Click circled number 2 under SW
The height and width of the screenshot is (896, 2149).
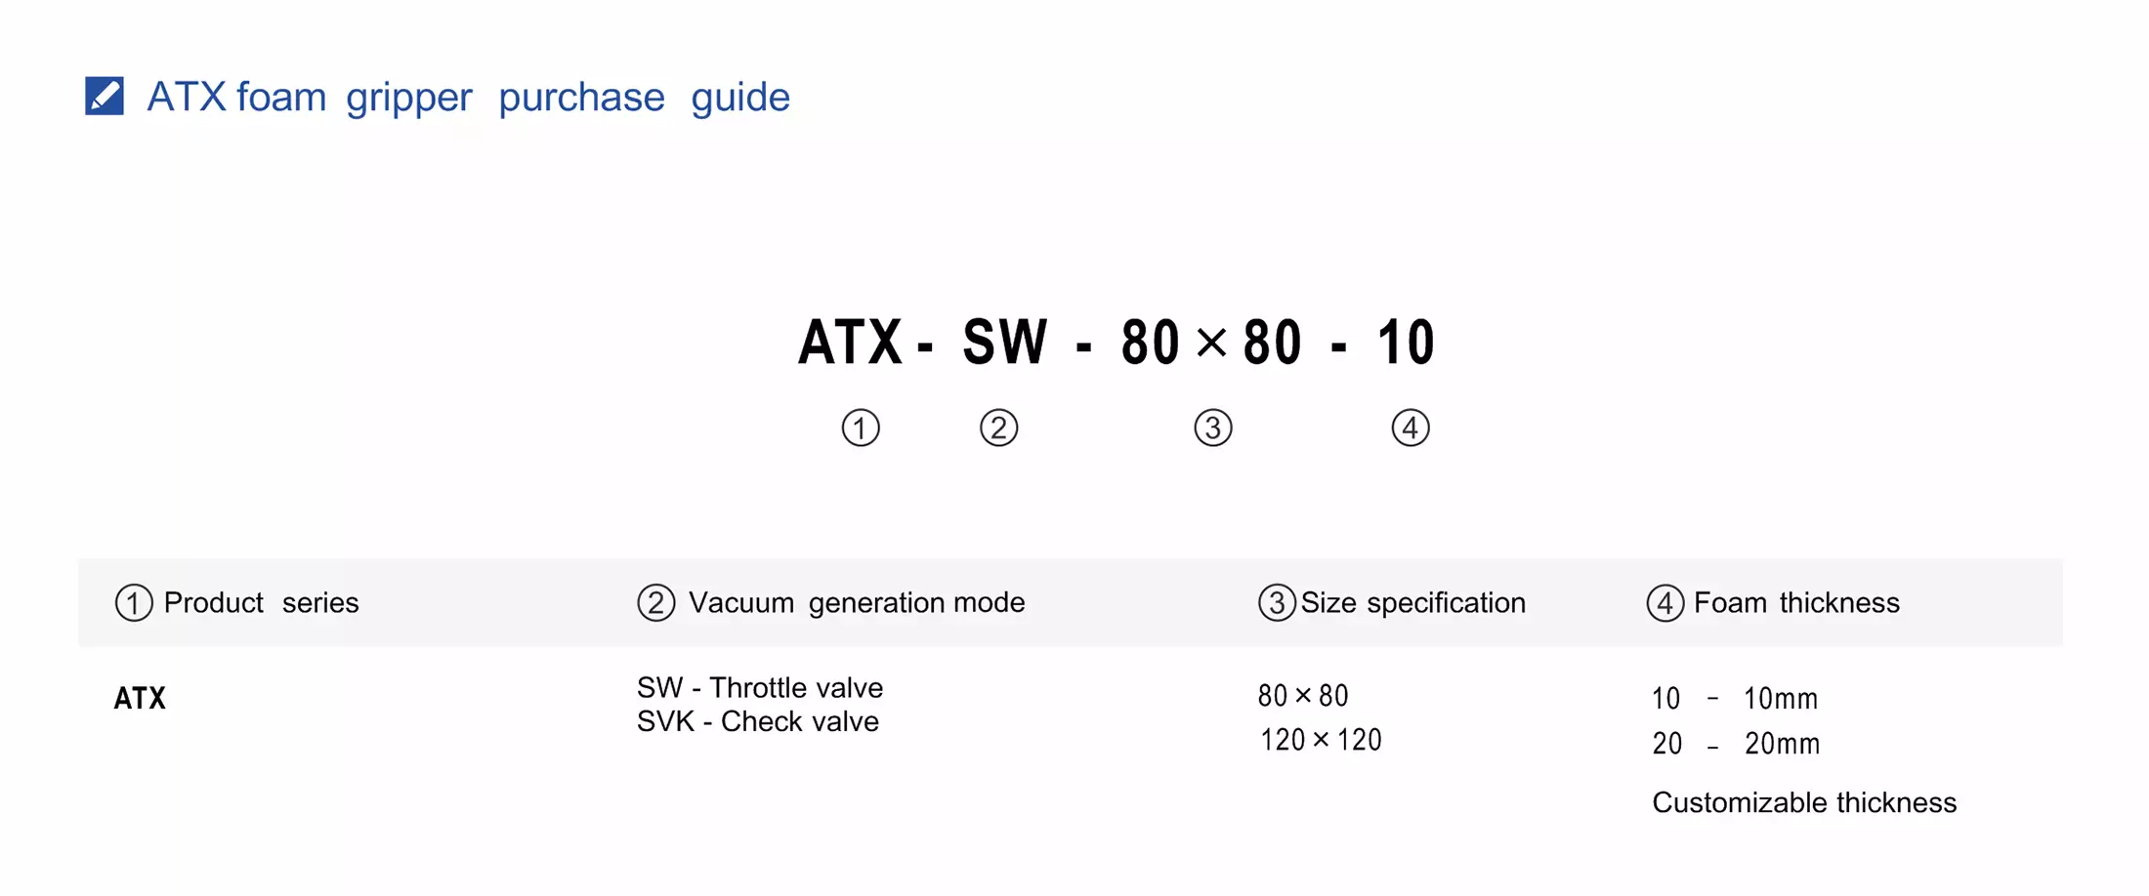click(998, 428)
